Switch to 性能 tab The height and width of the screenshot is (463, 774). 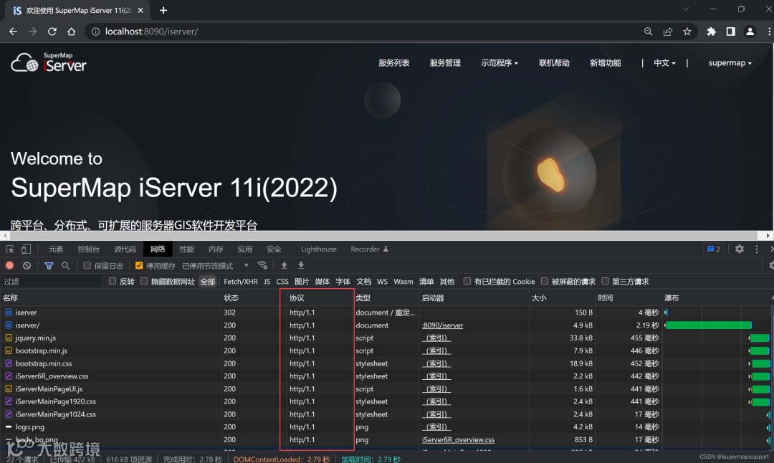click(186, 249)
